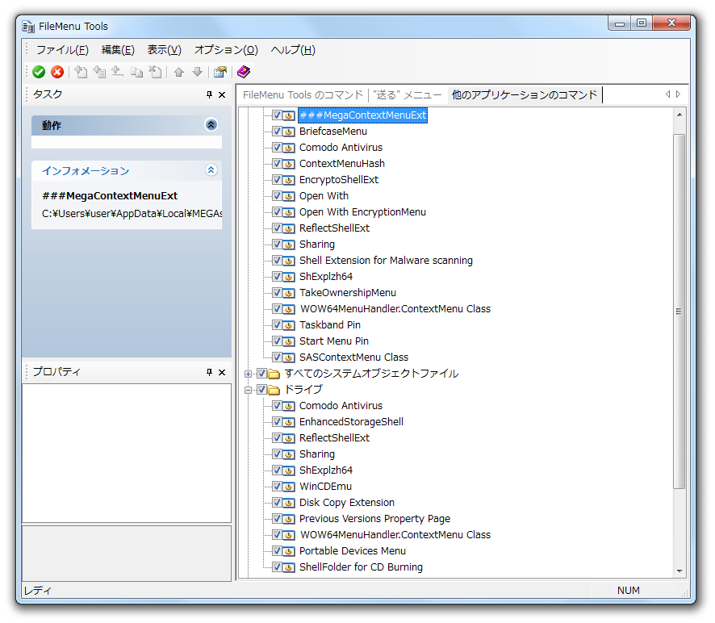Screen dimensions: 715x623
Task: Open the ファイル(F) menu
Action: (x=62, y=50)
